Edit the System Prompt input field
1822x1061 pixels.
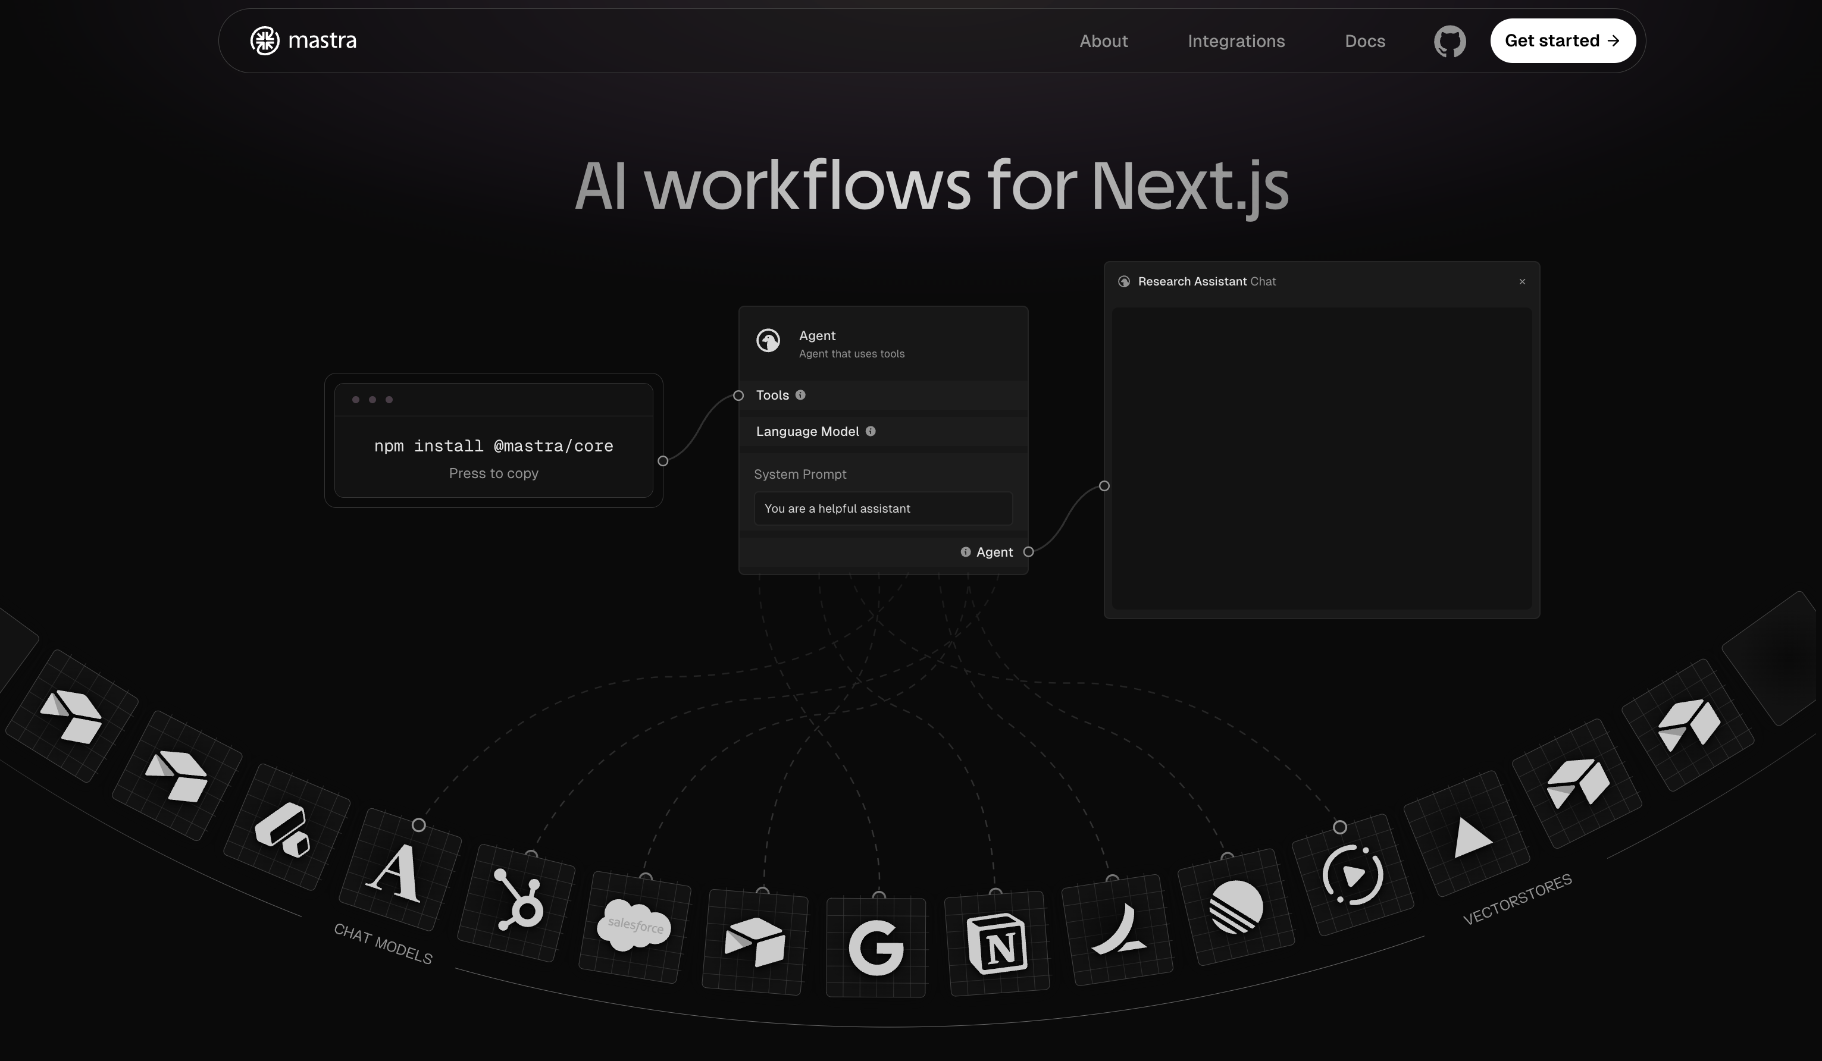[x=883, y=509]
